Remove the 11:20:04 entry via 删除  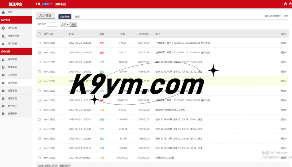(x=283, y=119)
